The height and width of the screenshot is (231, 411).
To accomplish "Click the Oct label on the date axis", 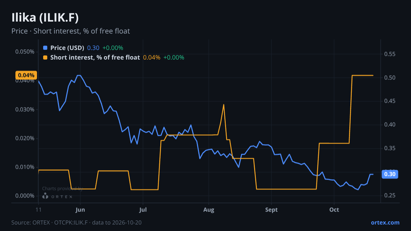I will [x=334, y=210].
